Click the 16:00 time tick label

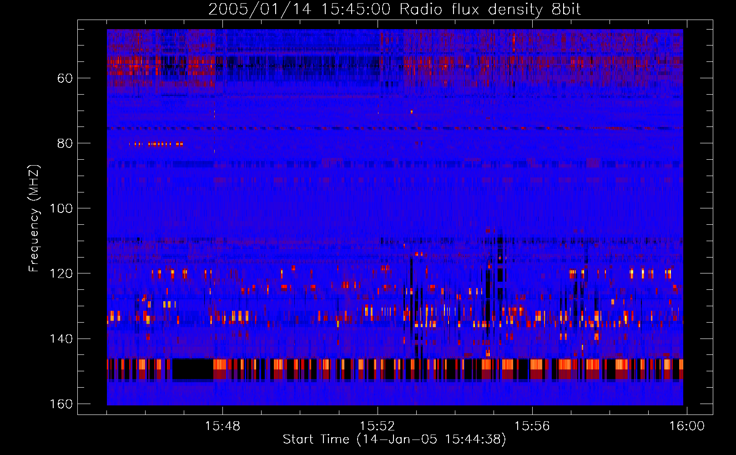point(686,426)
